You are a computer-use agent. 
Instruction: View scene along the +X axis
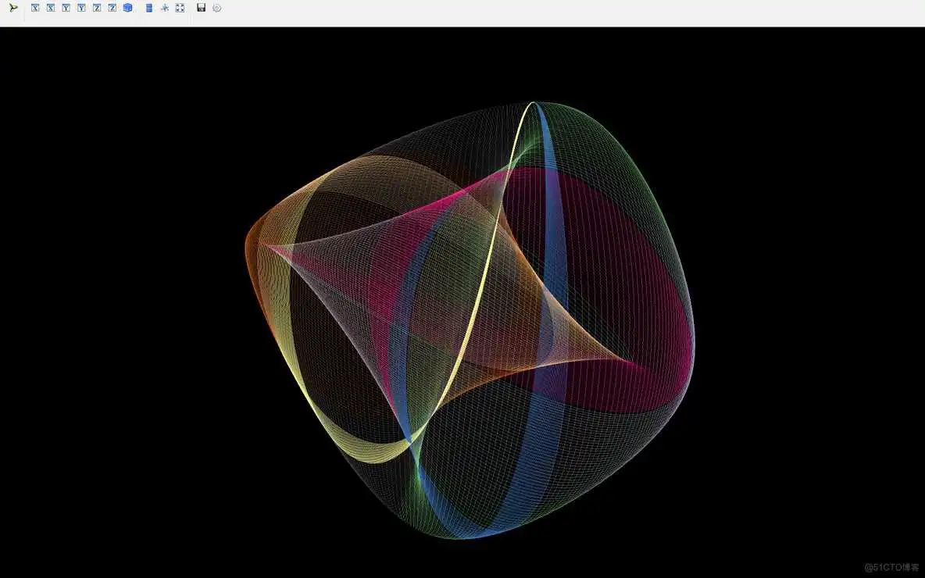[x=34, y=8]
